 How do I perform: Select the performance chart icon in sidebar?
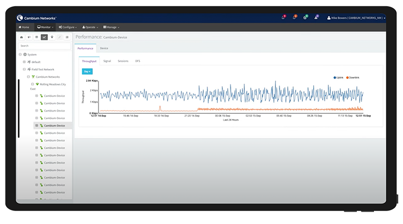tap(44, 37)
